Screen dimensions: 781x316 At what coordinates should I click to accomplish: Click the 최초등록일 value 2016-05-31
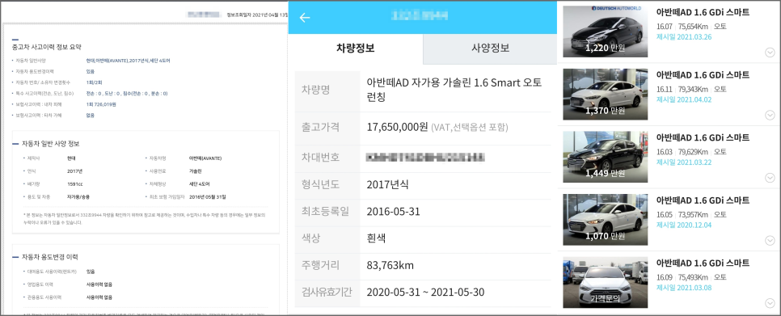[393, 212]
